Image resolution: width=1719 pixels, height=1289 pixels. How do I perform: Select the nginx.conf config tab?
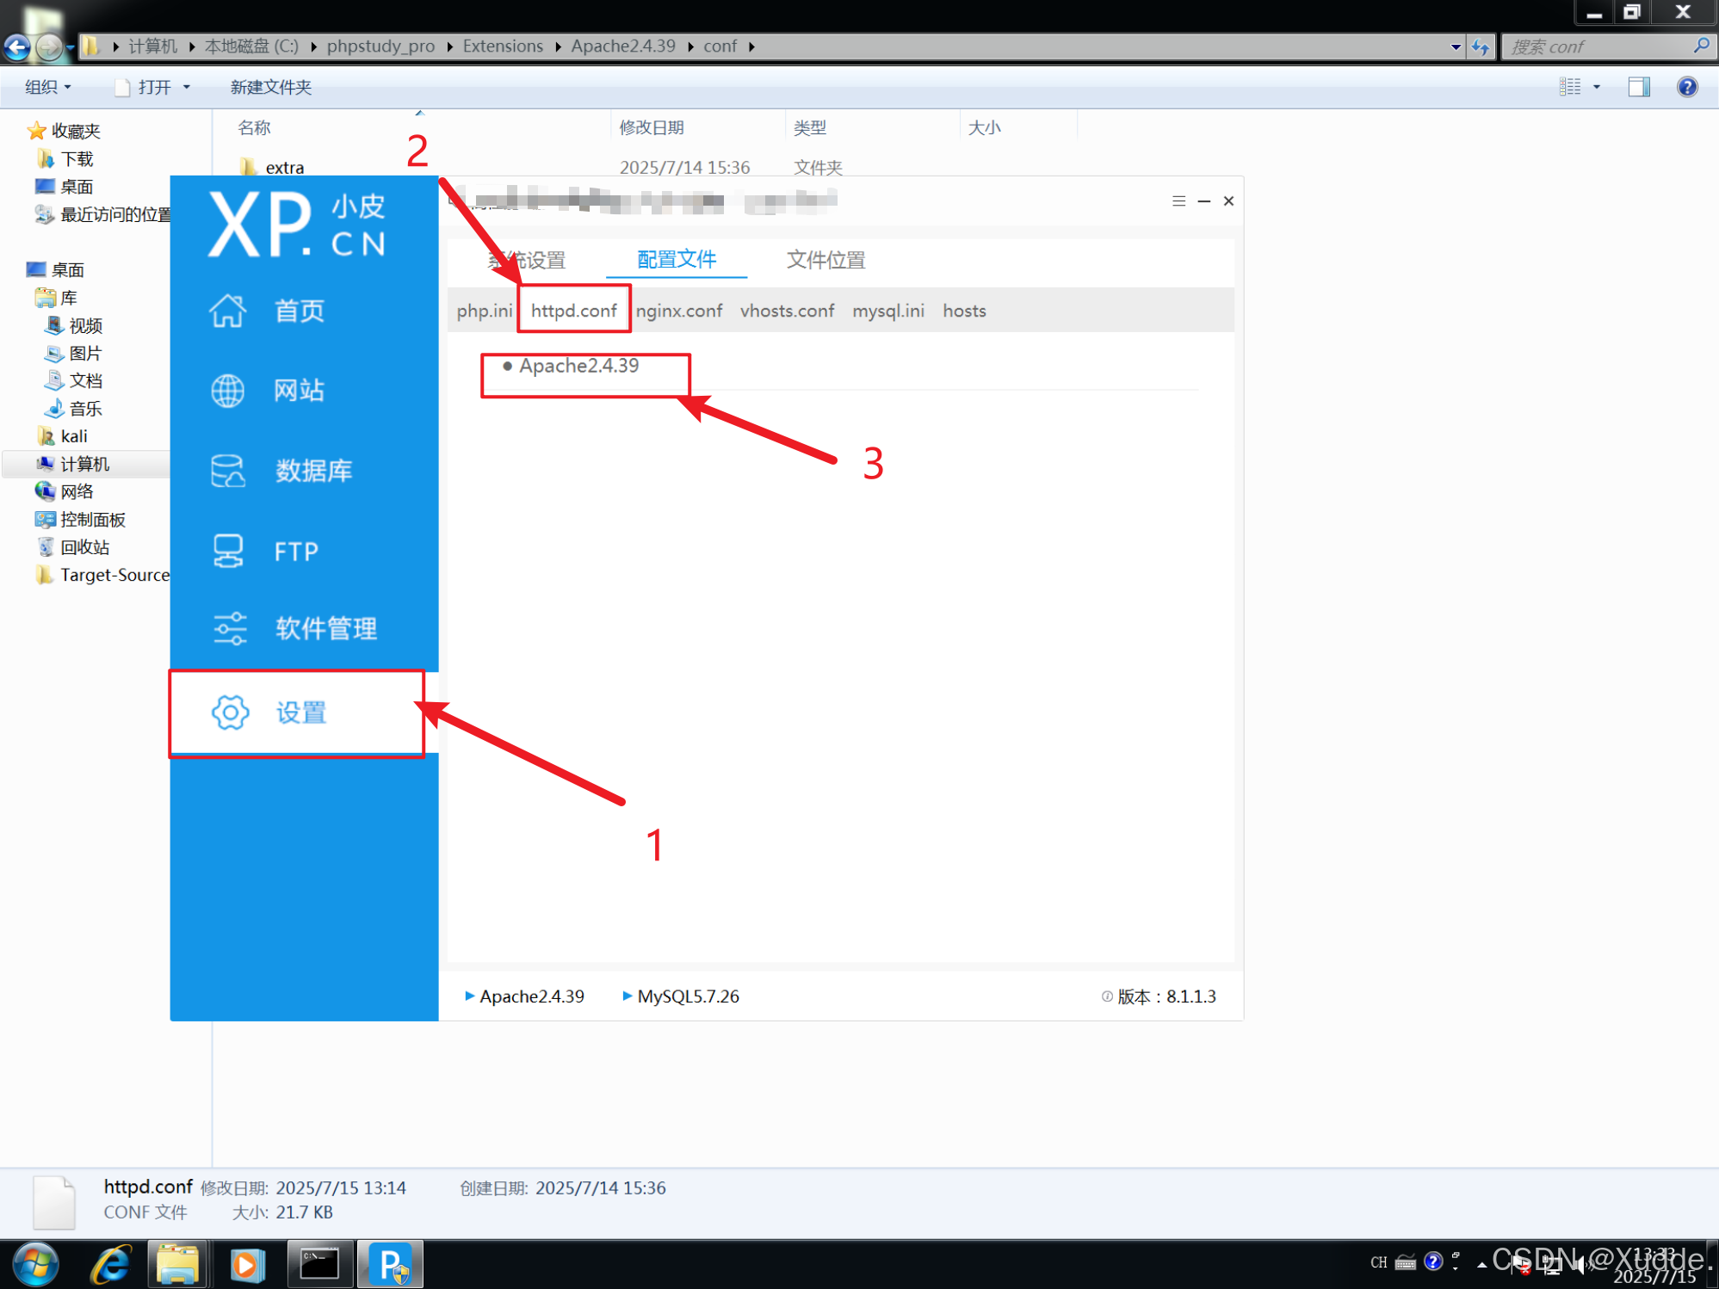(678, 311)
